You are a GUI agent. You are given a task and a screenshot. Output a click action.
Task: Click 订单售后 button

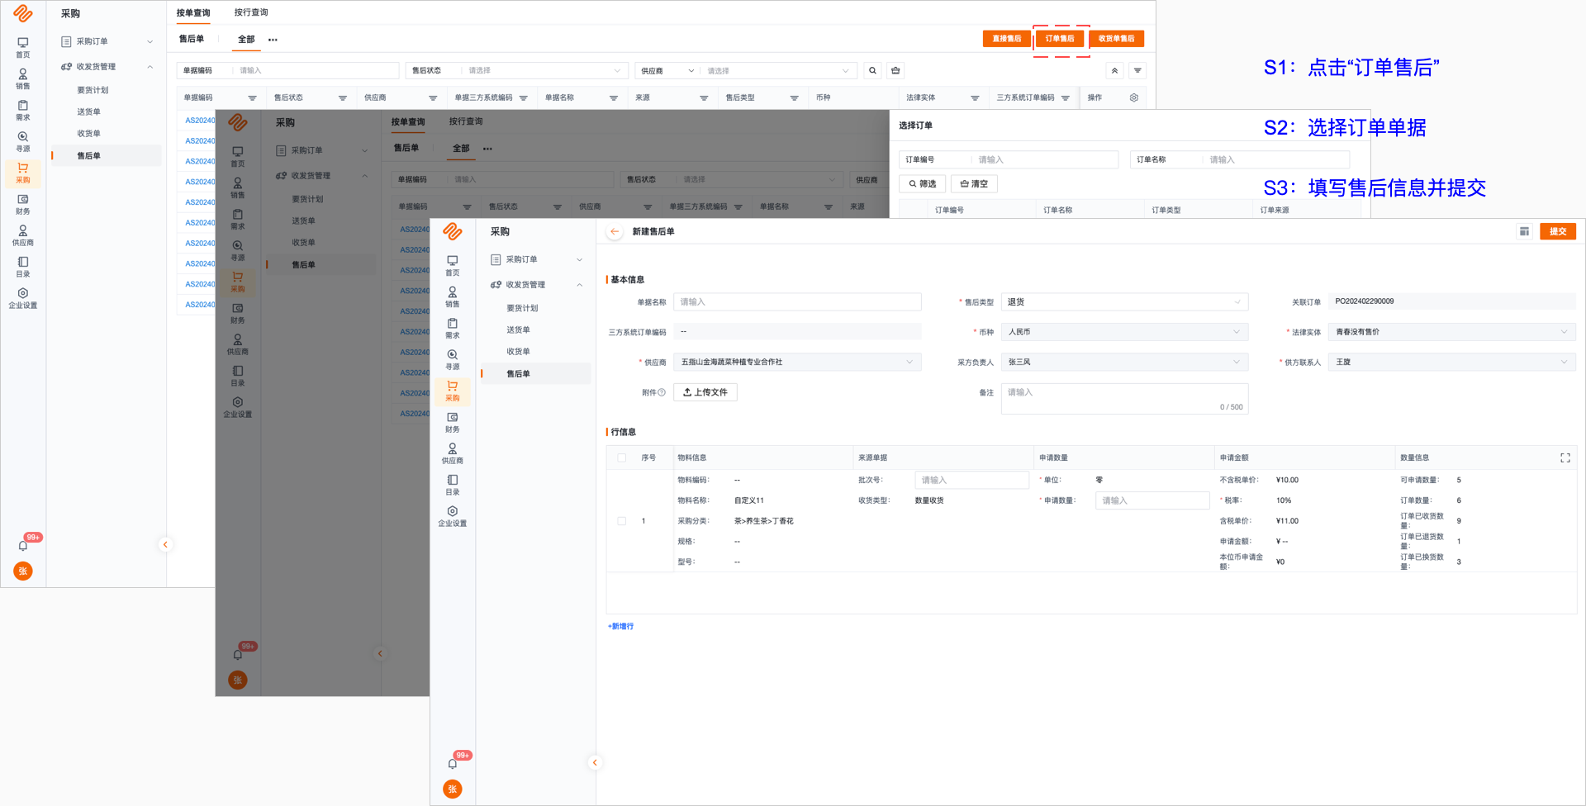(x=1060, y=39)
